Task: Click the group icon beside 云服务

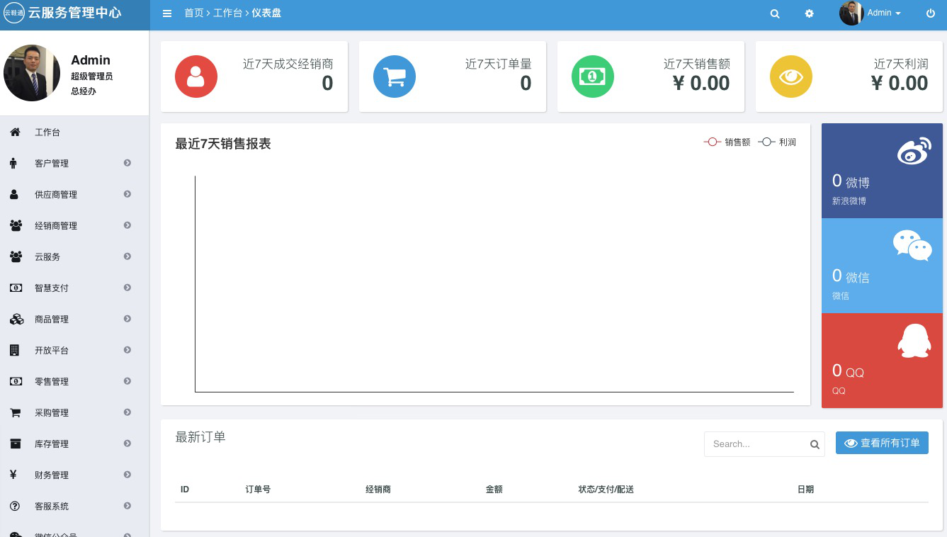Action: 16,256
